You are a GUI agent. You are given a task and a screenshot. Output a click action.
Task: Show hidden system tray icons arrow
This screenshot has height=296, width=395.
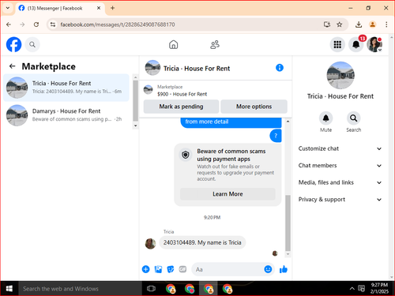tap(352, 289)
